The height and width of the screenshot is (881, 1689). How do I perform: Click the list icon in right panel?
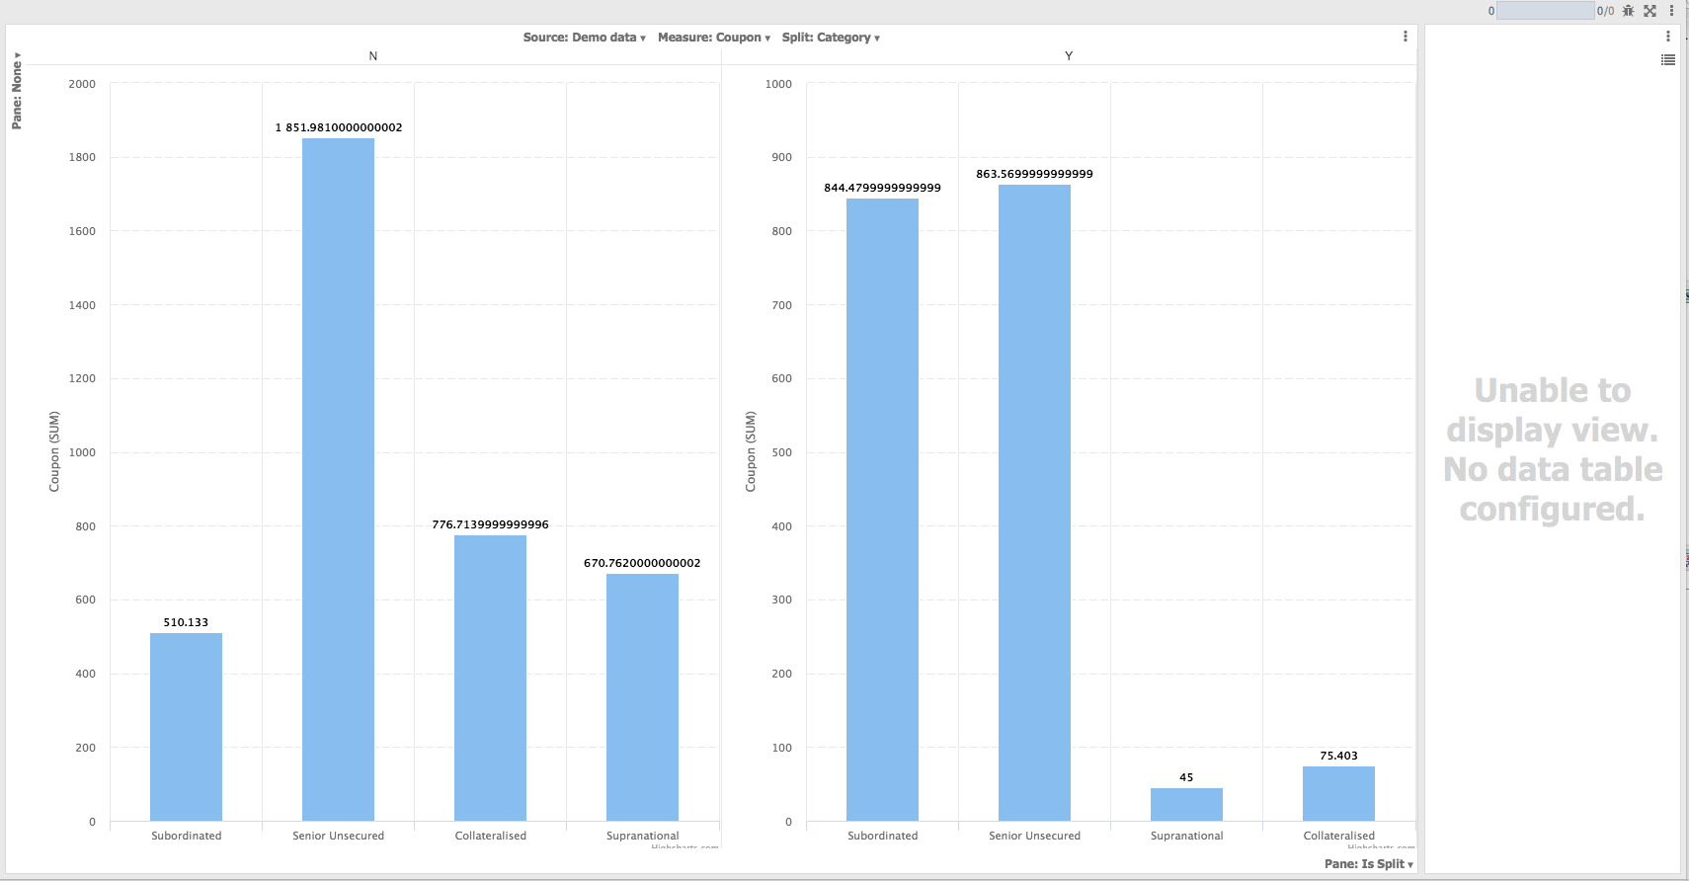click(x=1667, y=60)
